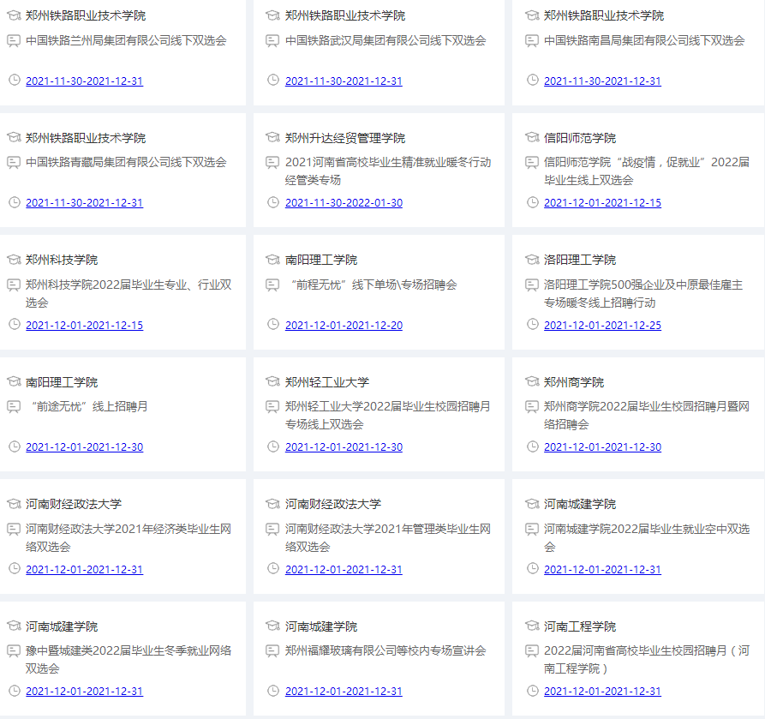765x719 pixels.
Task: Click the clock icon beside 2021-11-30-2022-01-30
Action: pos(272,202)
